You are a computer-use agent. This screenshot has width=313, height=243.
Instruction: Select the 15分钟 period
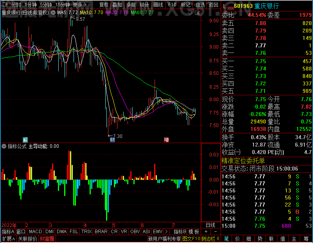coord(62,5)
